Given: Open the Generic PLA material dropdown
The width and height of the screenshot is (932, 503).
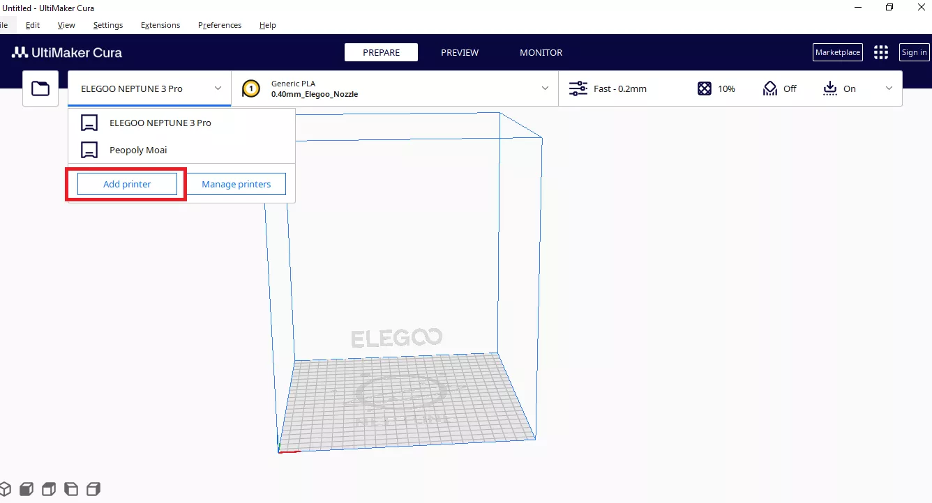Looking at the screenshot, I should (x=545, y=88).
